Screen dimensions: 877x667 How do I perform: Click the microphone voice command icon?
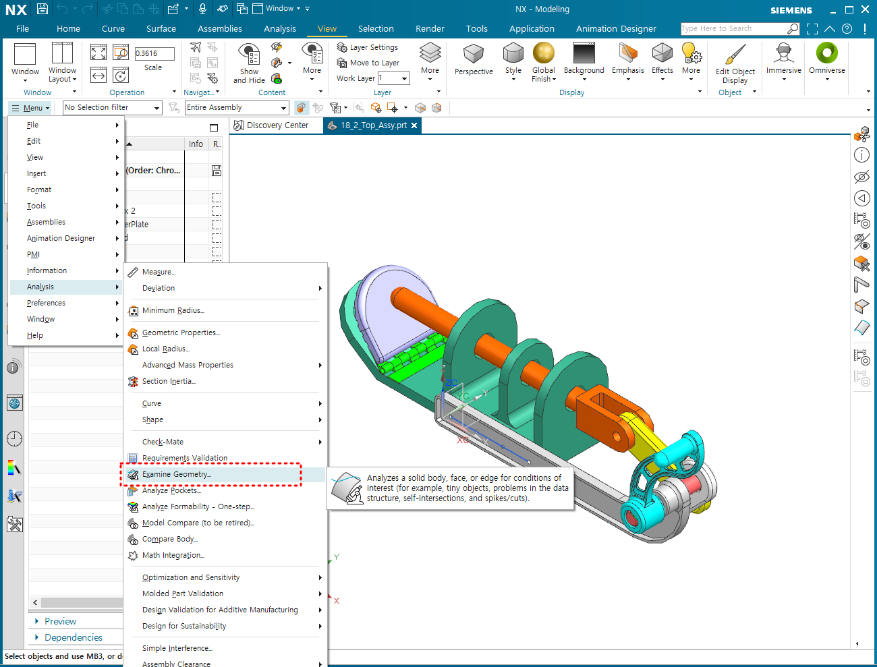[202, 9]
